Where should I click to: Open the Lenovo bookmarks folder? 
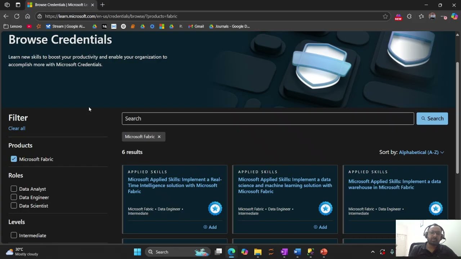click(13, 26)
